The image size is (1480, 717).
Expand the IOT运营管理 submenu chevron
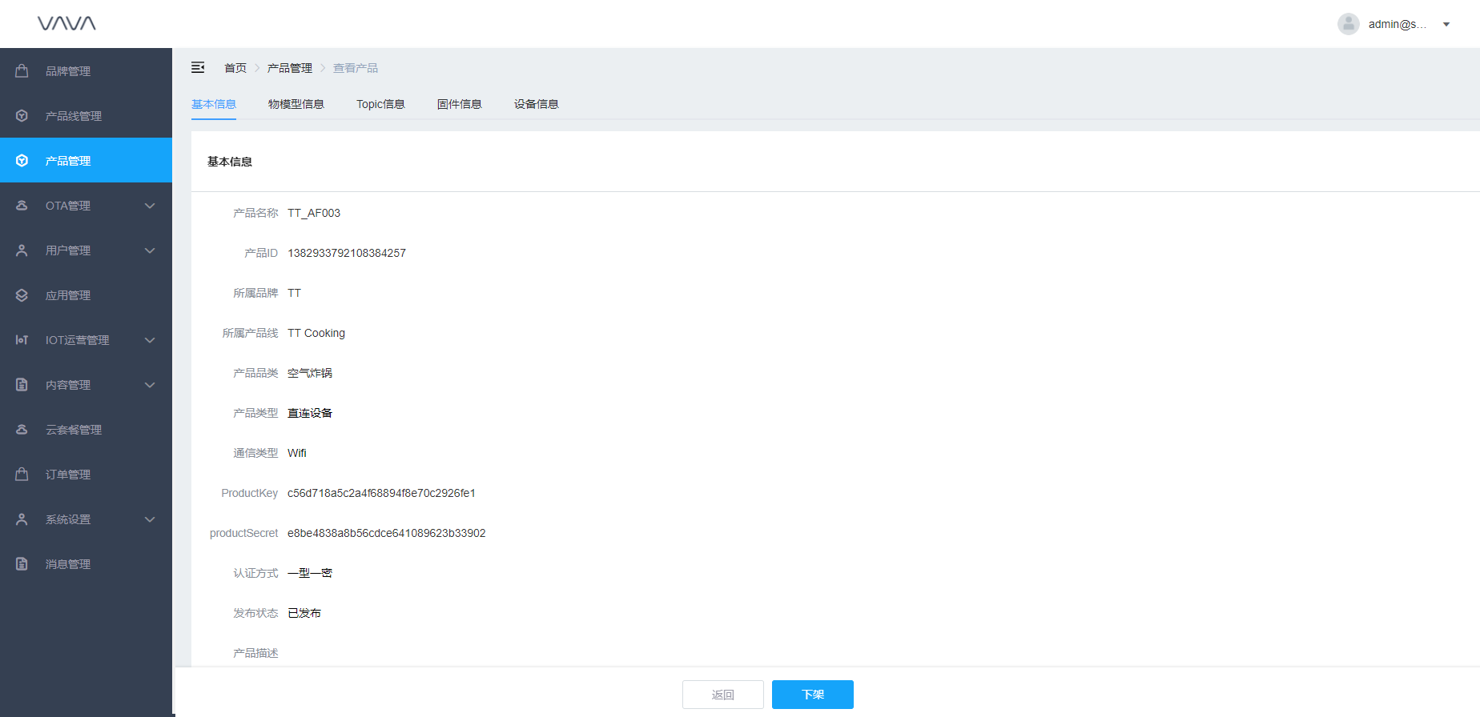150,340
